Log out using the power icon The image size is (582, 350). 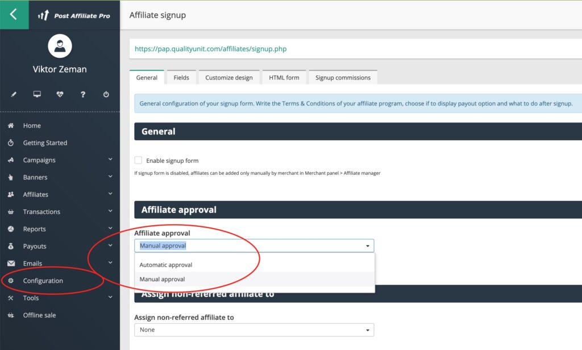[x=106, y=94]
